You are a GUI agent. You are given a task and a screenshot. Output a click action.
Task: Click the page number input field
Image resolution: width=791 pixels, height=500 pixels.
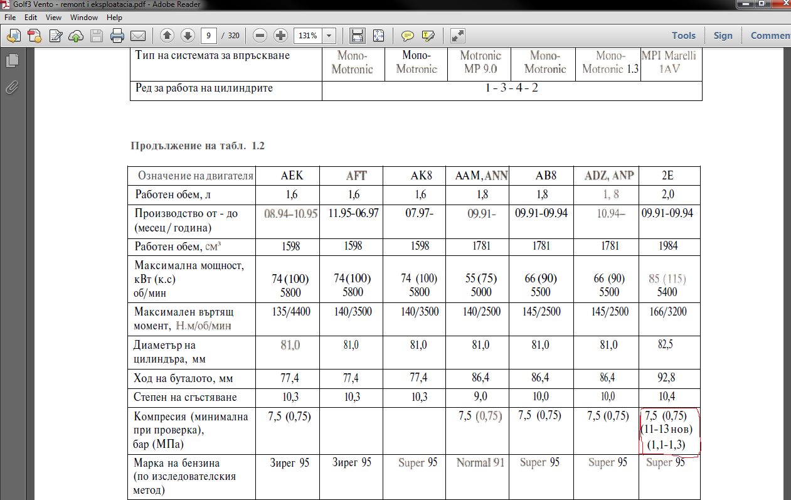[209, 36]
